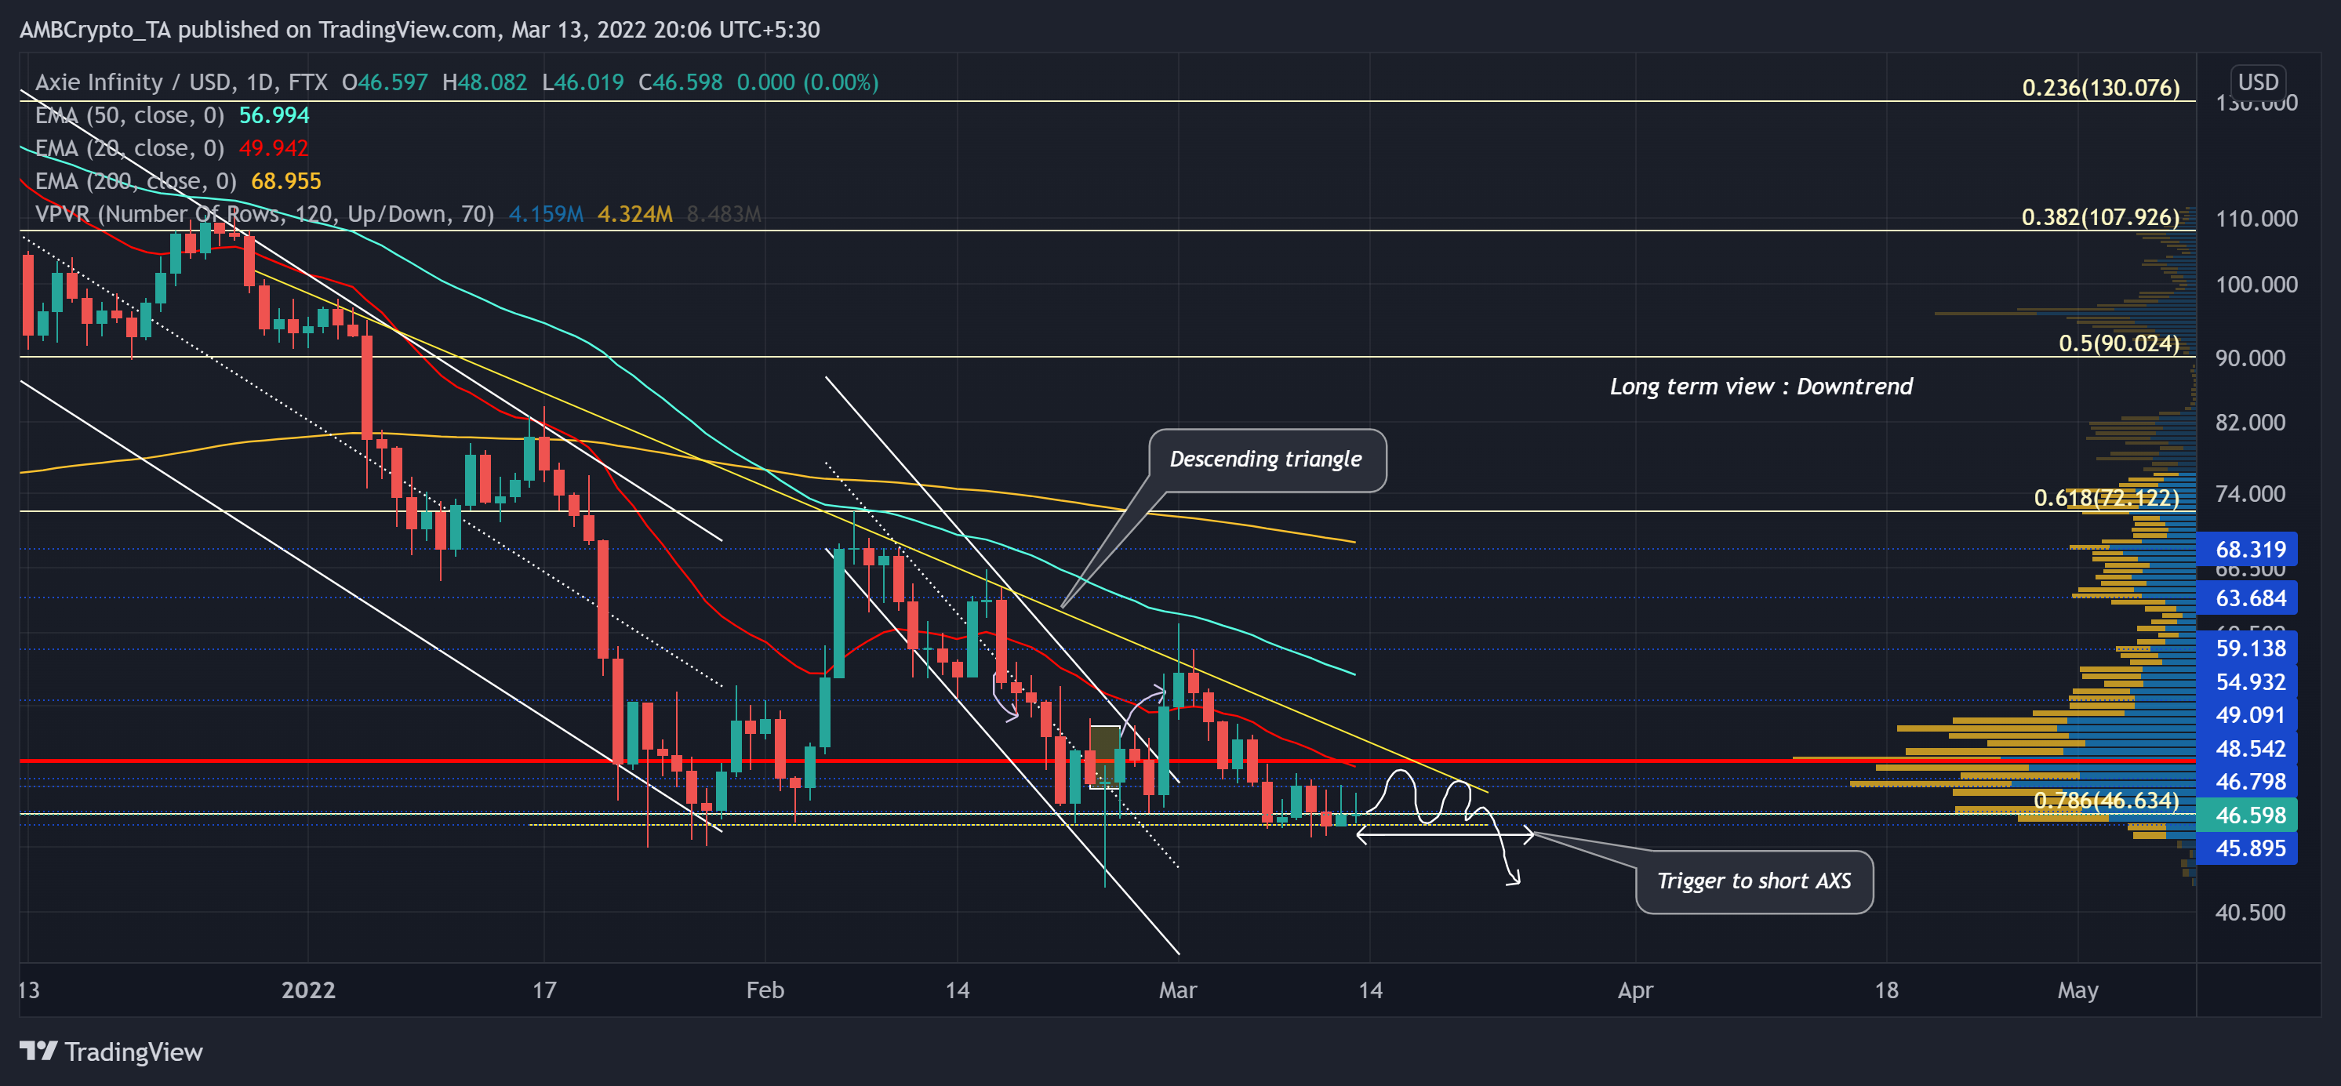Screen dimensions: 2341x1086
Task: Click the 0.786(46.634) Fibonacci label
Action: (2106, 801)
